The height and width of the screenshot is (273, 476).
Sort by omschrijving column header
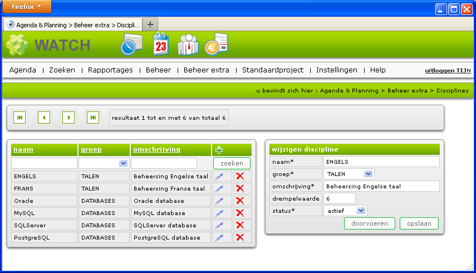[x=156, y=149]
